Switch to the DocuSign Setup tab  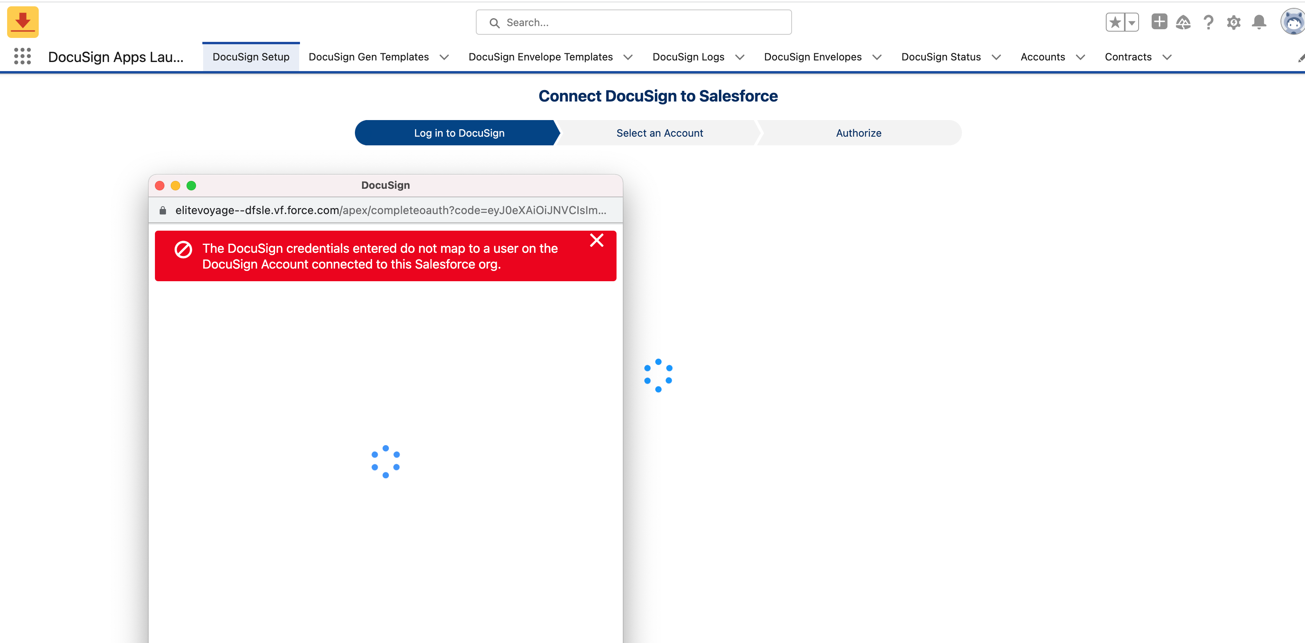pos(251,57)
